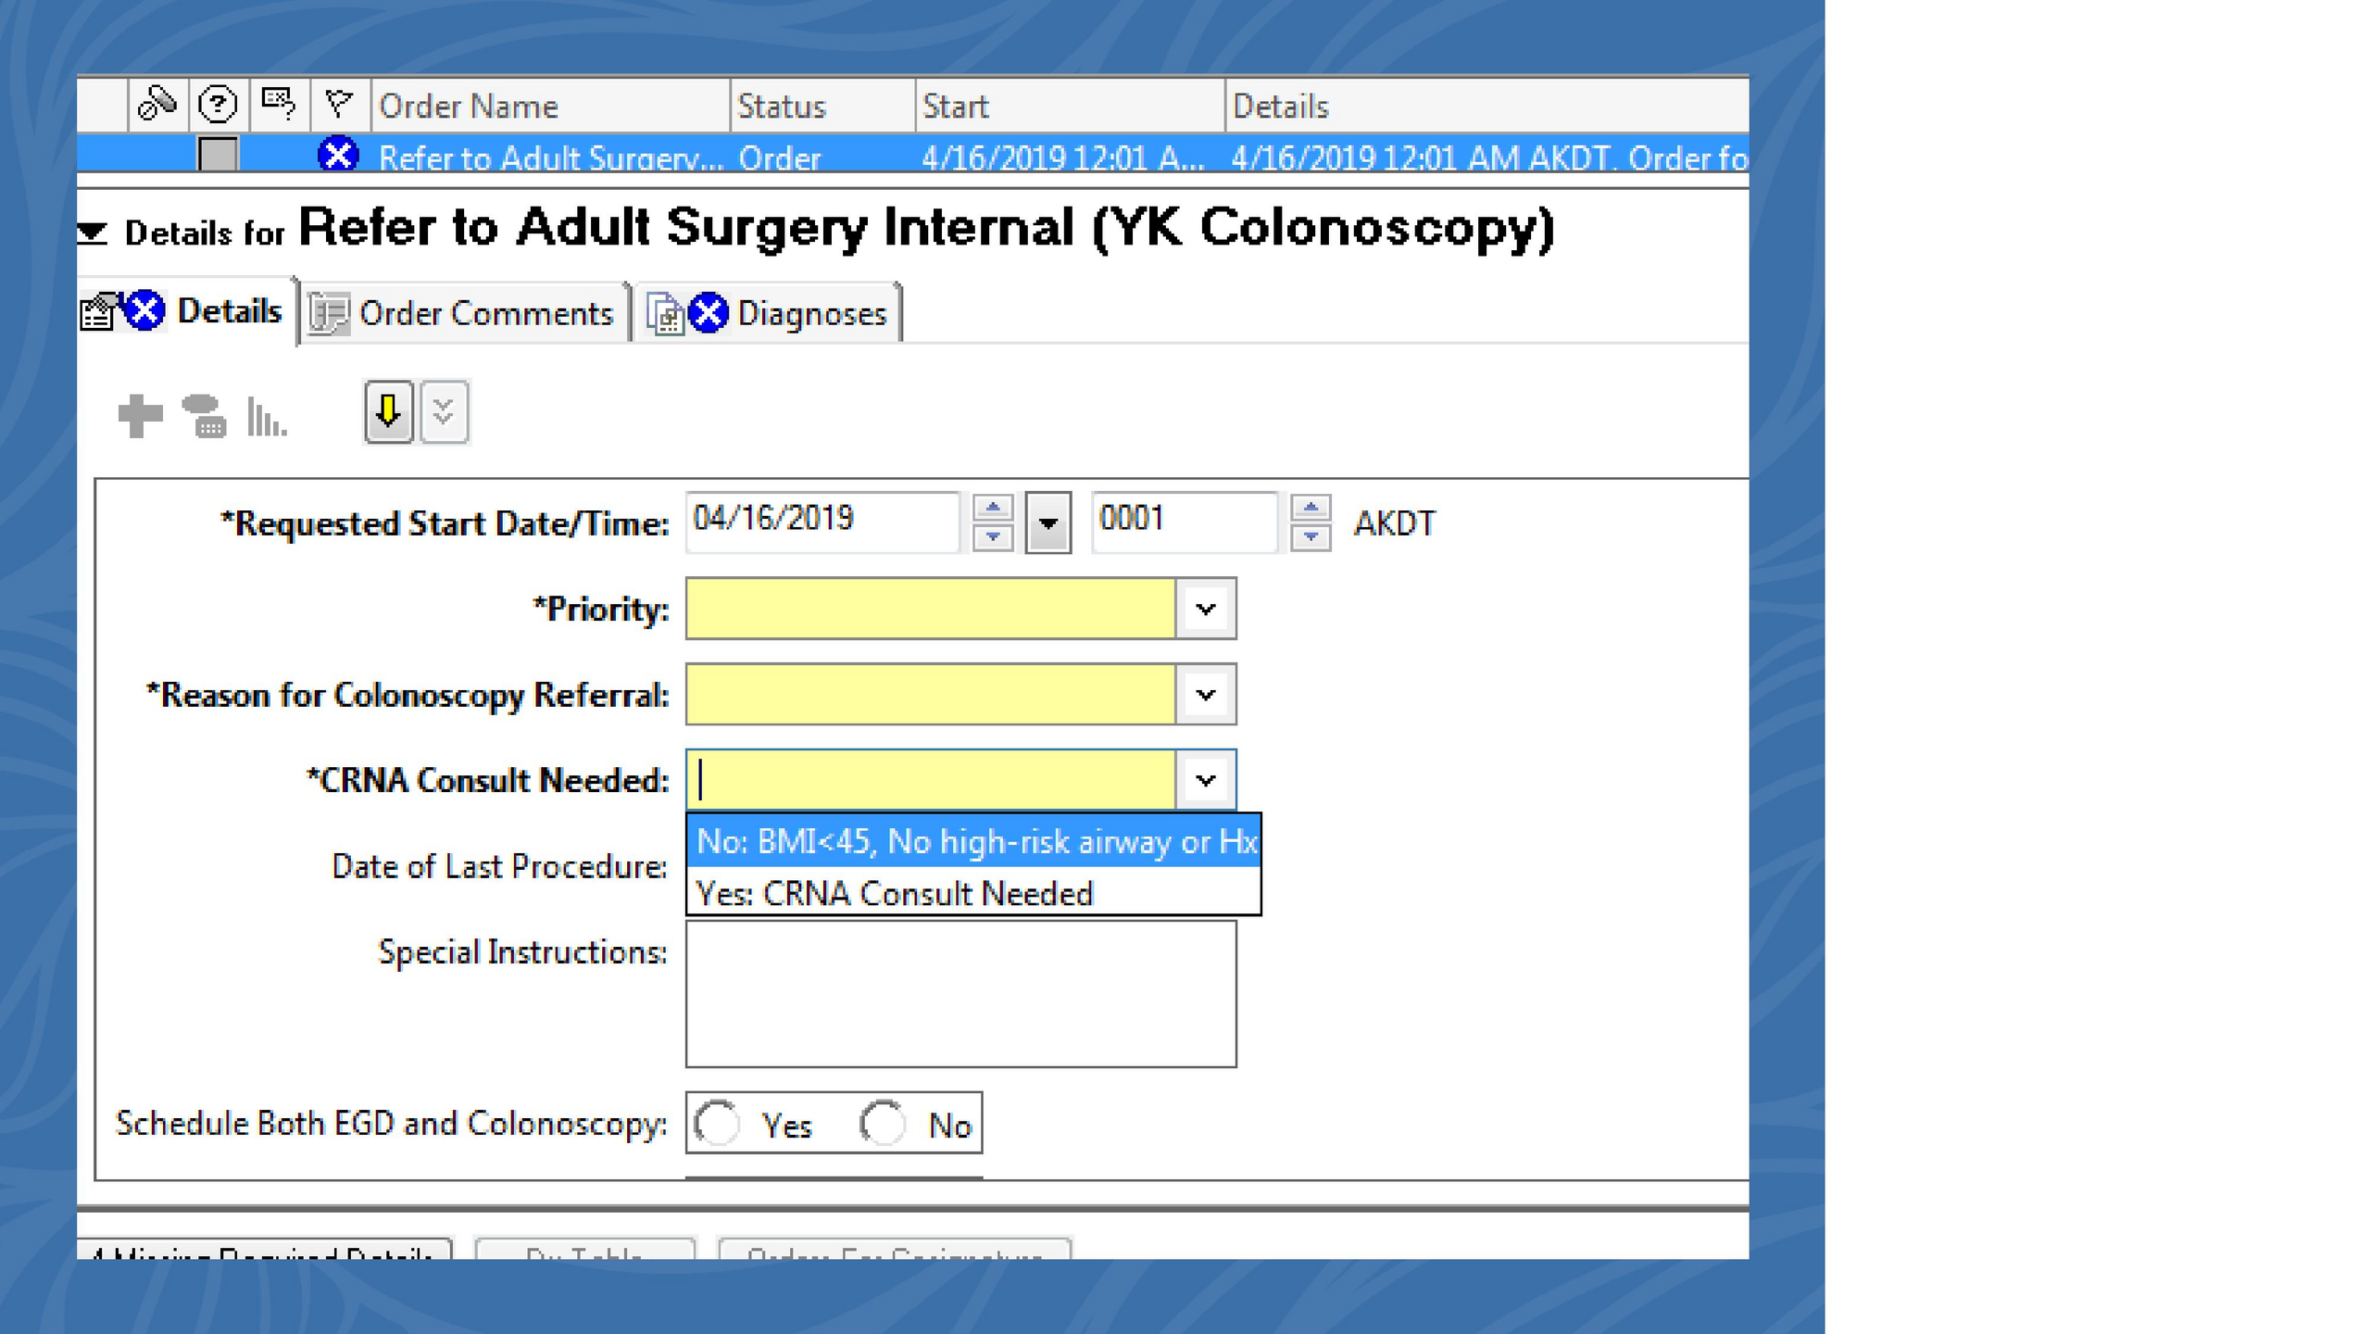Click in the Special Instructions text box
This screenshot has height=1334, width=2371.
[x=960, y=994]
